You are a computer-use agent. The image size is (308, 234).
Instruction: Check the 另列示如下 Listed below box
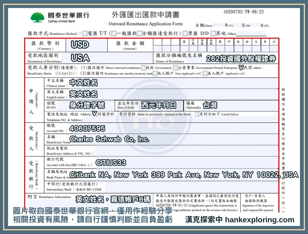(x=197, y=114)
